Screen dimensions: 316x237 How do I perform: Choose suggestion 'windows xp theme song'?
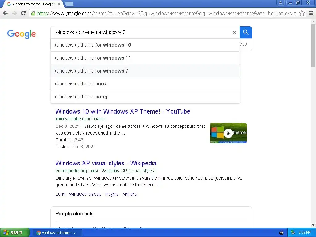pos(145,97)
